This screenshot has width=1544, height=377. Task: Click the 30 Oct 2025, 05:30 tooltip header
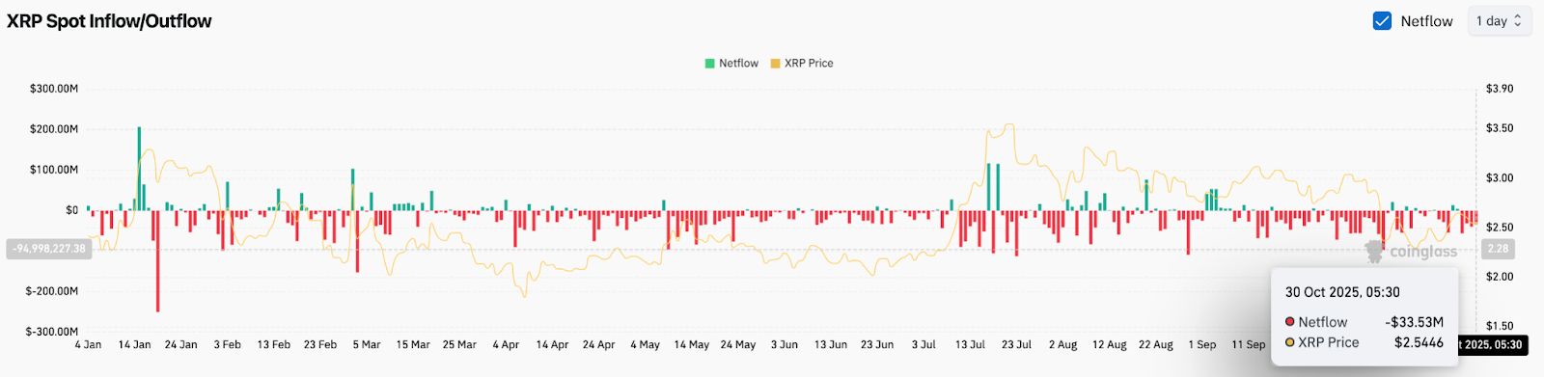[1342, 292]
